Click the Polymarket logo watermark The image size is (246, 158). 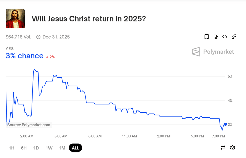point(213,52)
